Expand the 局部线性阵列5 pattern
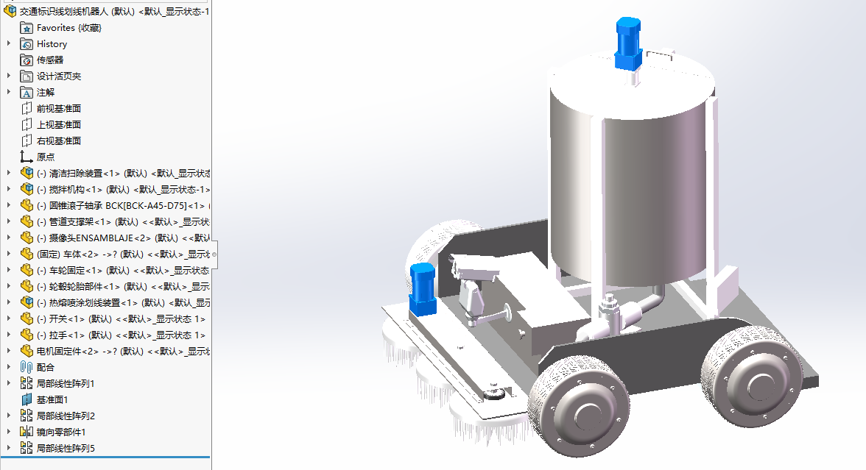 pos(8,447)
